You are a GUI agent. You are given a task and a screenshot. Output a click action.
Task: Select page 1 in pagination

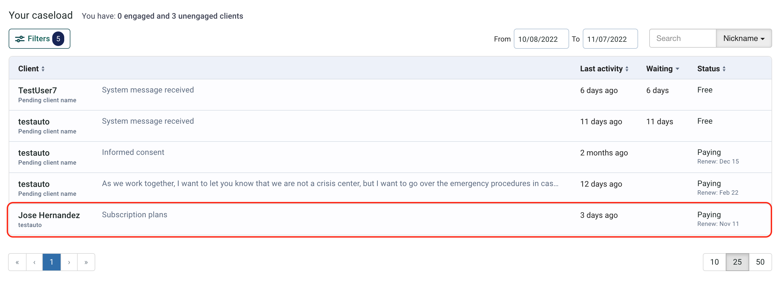(x=52, y=262)
